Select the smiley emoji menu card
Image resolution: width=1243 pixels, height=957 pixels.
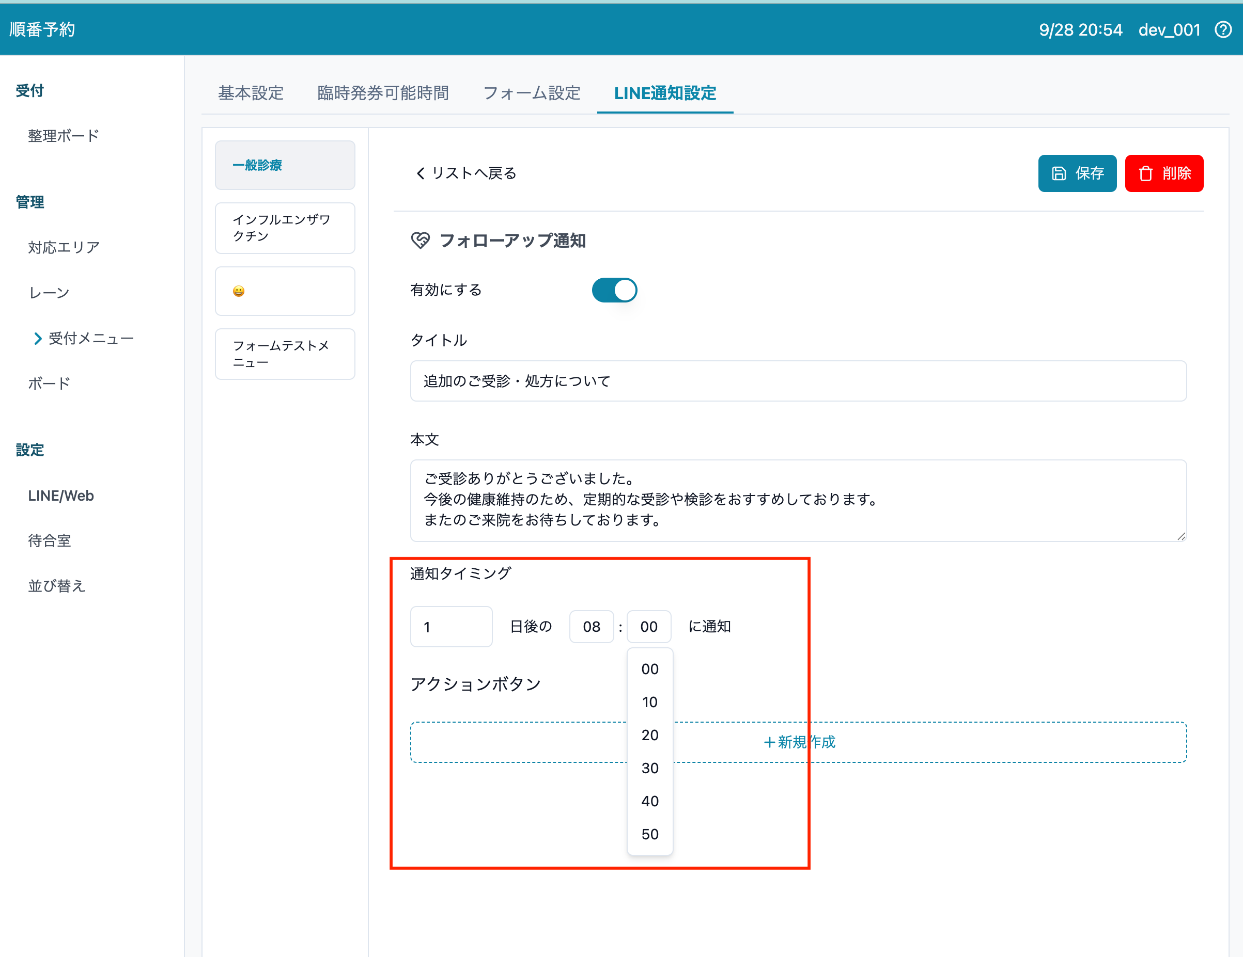click(x=285, y=291)
